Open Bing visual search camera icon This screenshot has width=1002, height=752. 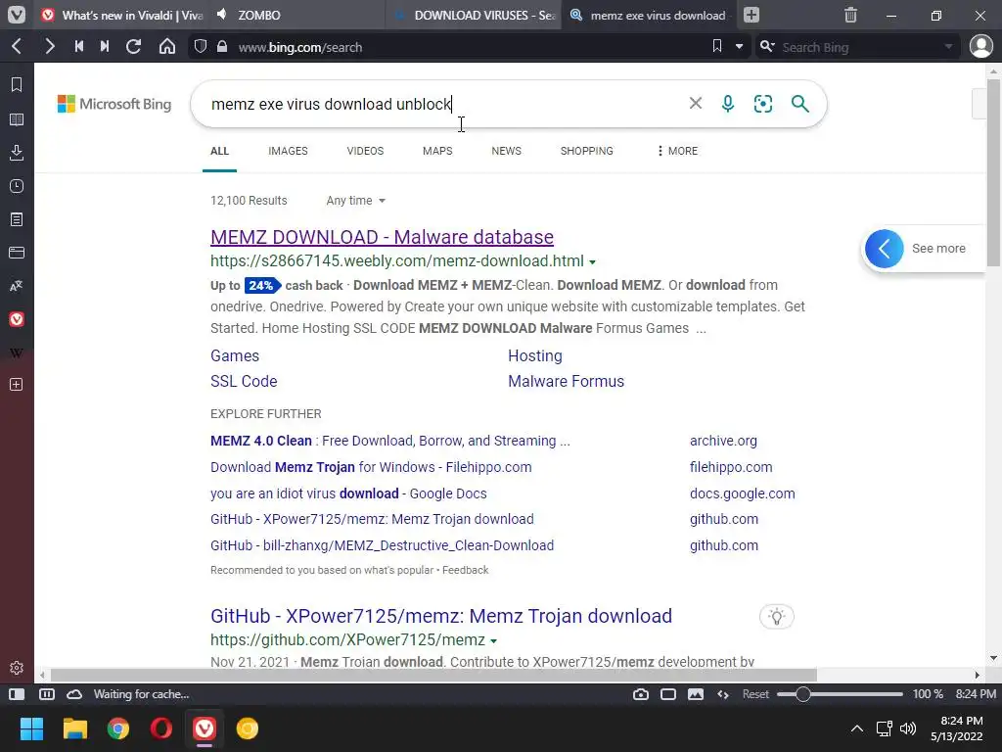tap(763, 104)
